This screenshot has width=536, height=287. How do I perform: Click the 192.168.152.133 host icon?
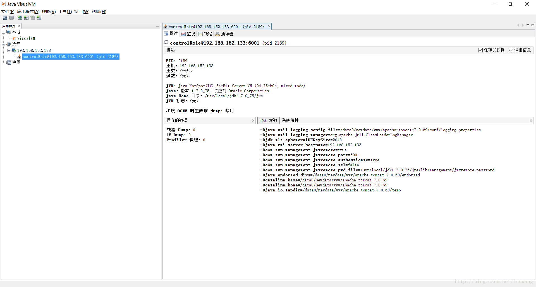tap(14, 50)
